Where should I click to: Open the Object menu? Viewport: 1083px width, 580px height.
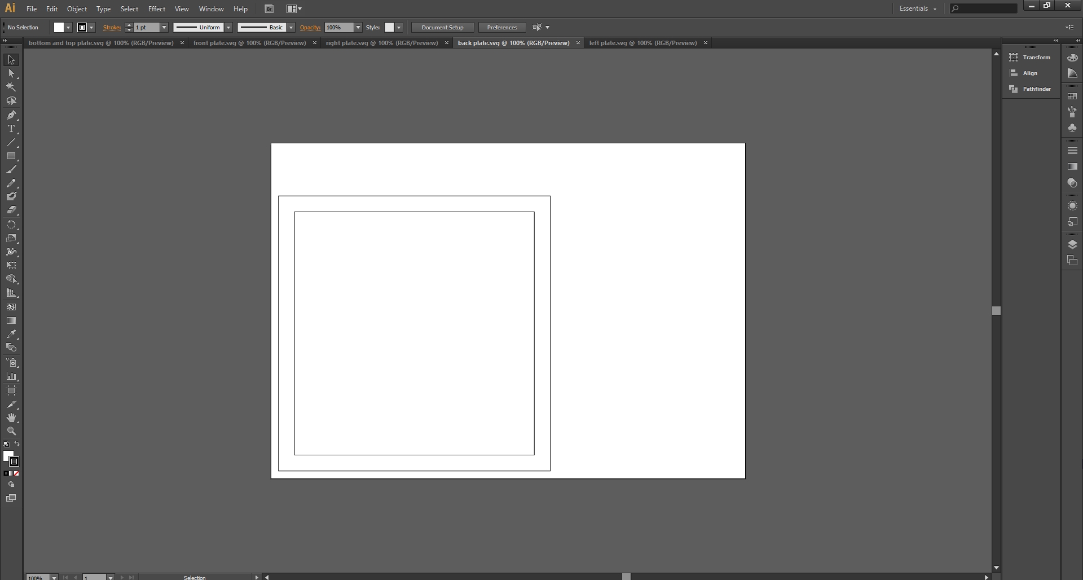pos(77,8)
